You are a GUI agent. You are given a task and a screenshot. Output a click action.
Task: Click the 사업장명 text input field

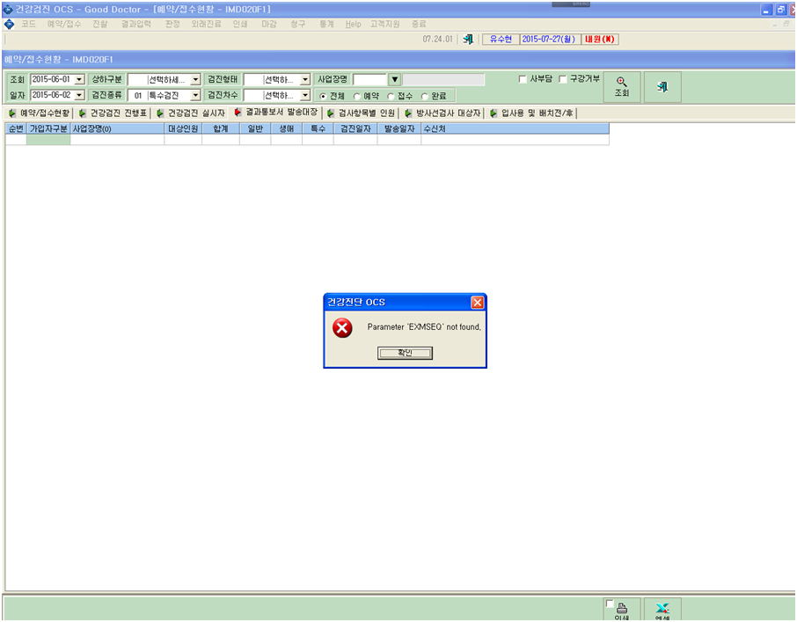(x=370, y=80)
